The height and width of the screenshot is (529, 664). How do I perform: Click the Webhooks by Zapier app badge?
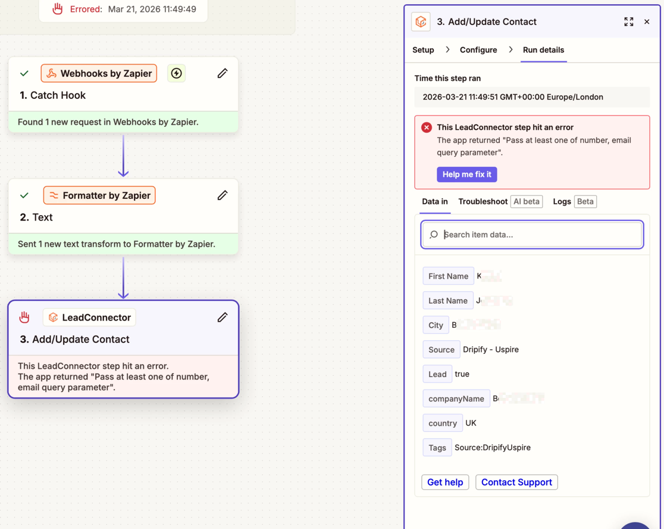(99, 73)
